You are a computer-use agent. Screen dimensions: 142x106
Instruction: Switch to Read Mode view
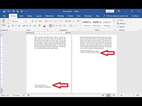(103, 95)
